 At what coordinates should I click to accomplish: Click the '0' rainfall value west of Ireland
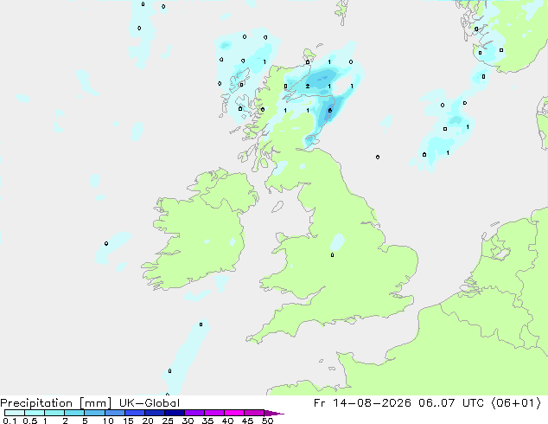106,243
